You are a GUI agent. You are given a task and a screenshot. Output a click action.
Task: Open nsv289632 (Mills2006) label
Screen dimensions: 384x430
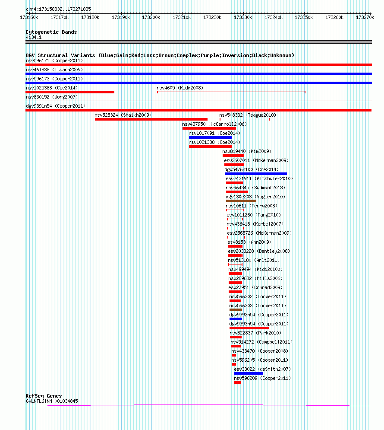click(255, 278)
